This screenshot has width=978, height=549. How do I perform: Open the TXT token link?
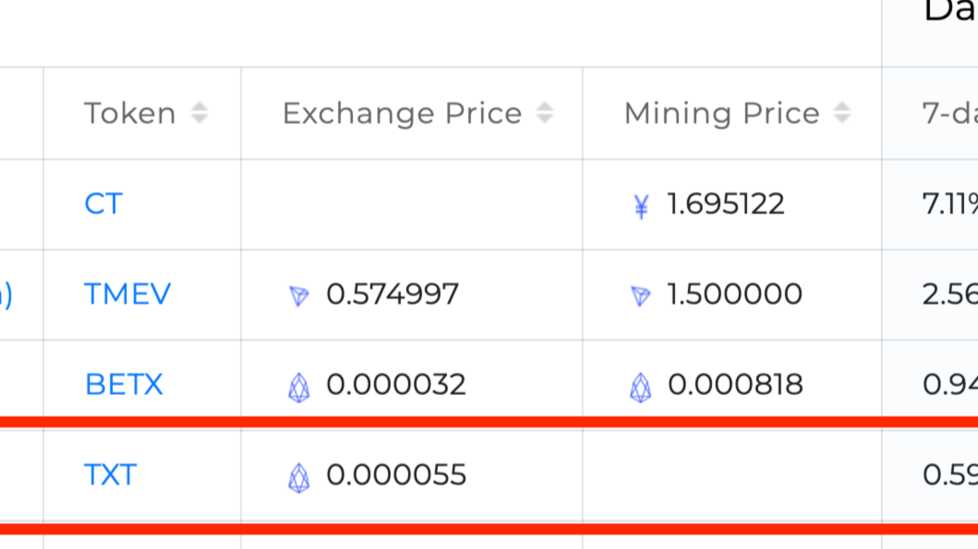(111, 474)
